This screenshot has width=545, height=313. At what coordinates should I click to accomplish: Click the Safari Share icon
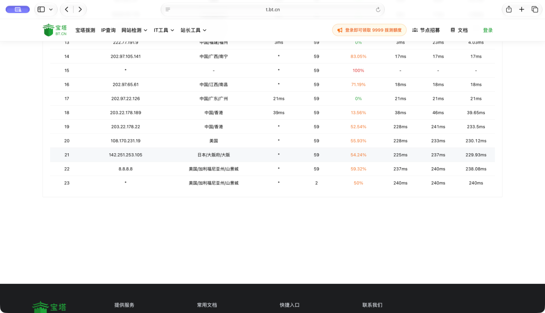click(x=509, y=9)
